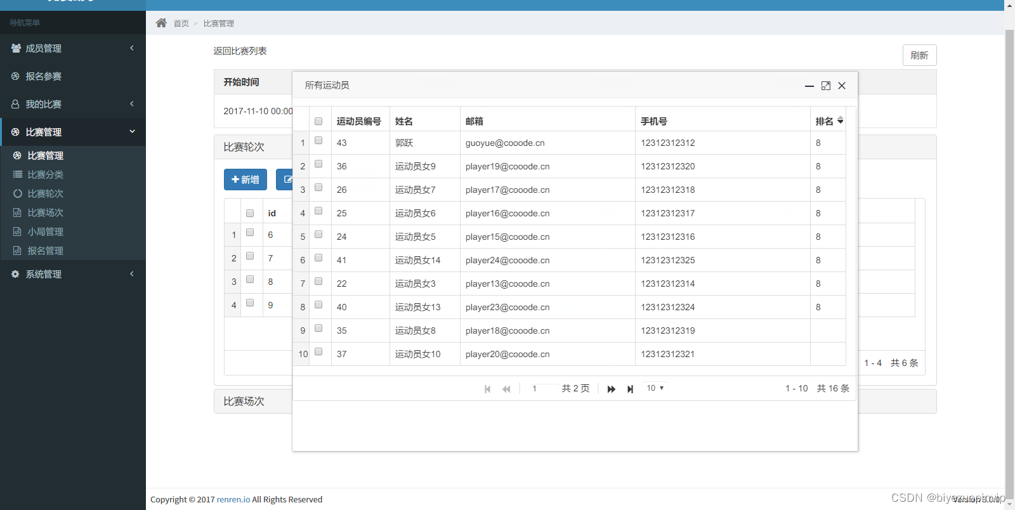Click the 比赛管理 breadcrumb

point(219,23)
